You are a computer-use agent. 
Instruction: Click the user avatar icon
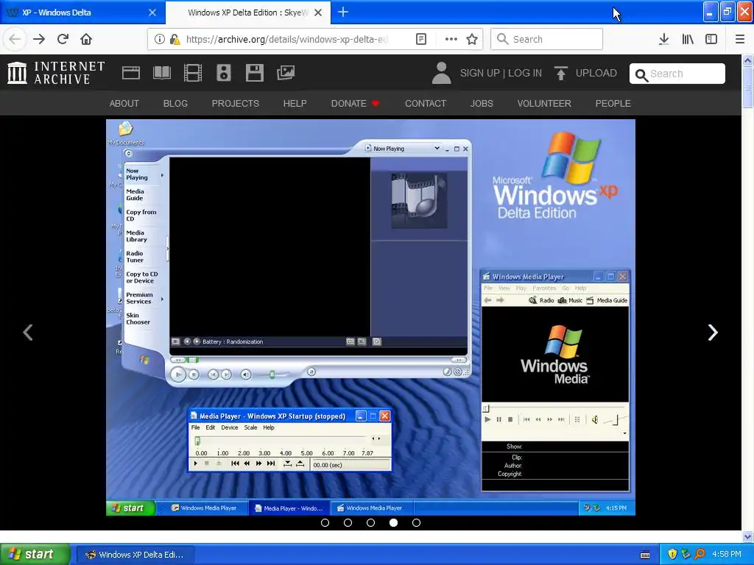[441, 73]
